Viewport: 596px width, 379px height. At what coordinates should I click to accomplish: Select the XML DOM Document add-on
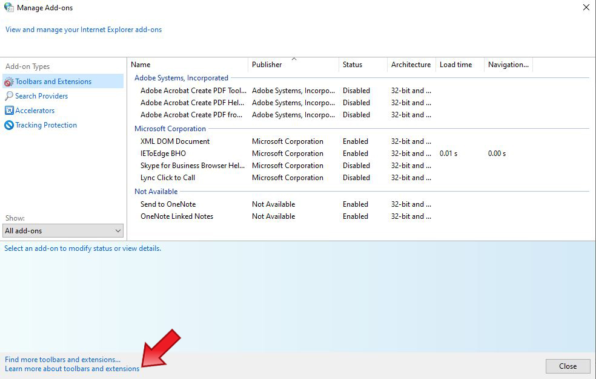tap(175, 141)
